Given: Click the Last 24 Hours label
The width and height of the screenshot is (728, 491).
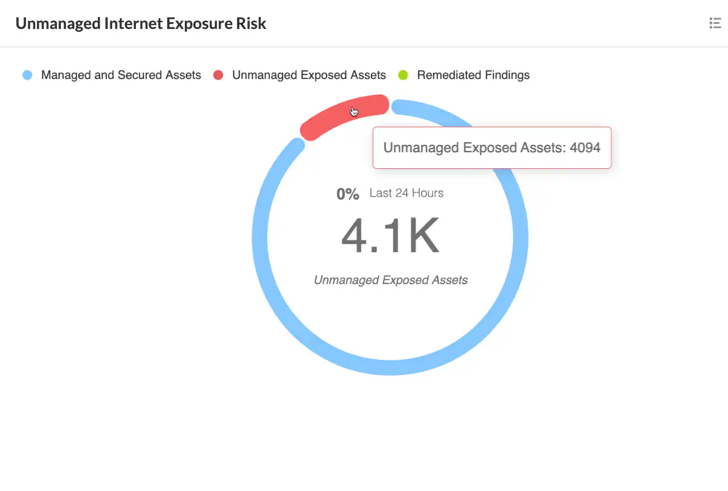Looking at the screenshot, I should (x=407, y=193).
